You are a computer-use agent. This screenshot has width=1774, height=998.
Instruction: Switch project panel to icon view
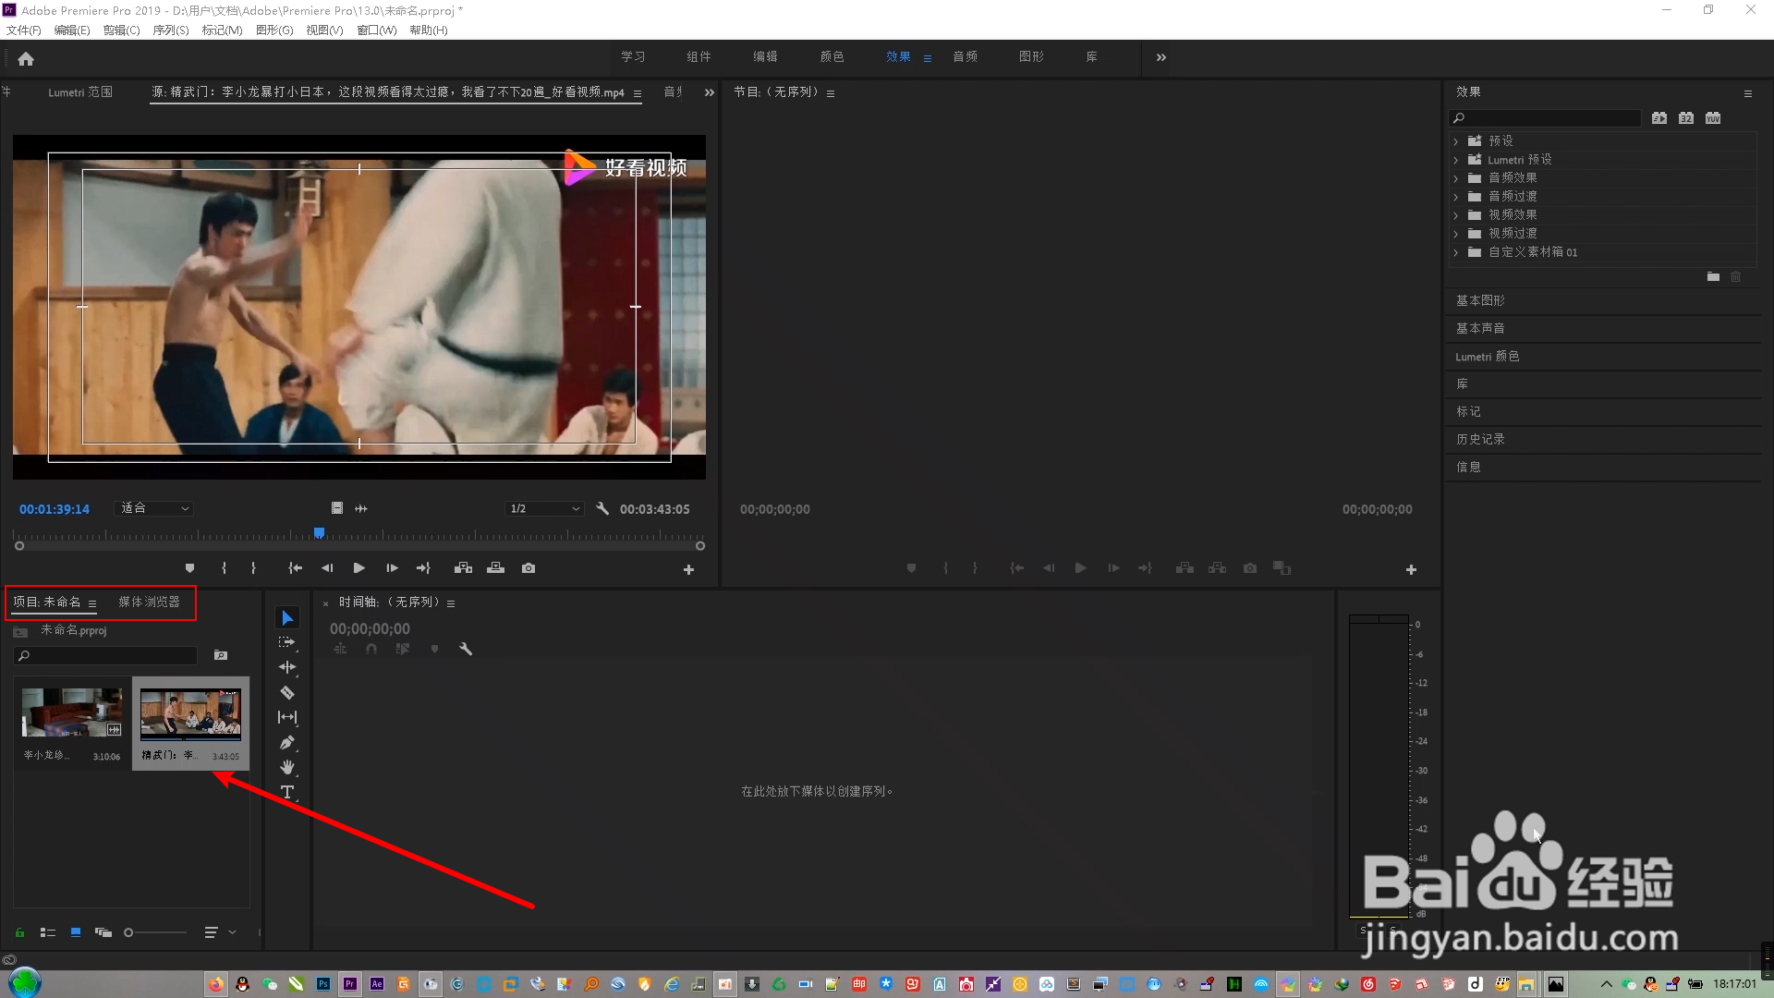point(76,932)
